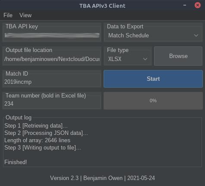
Task: Click the Length of array log line
Action: 37,140
